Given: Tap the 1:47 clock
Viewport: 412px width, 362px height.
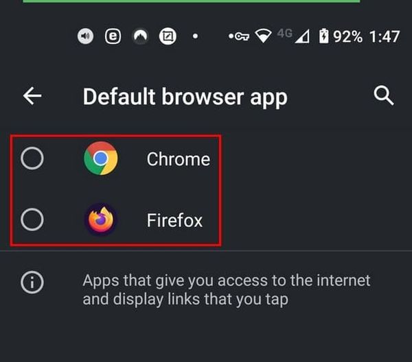Looking at the screenshot, I should pos(385,36).
